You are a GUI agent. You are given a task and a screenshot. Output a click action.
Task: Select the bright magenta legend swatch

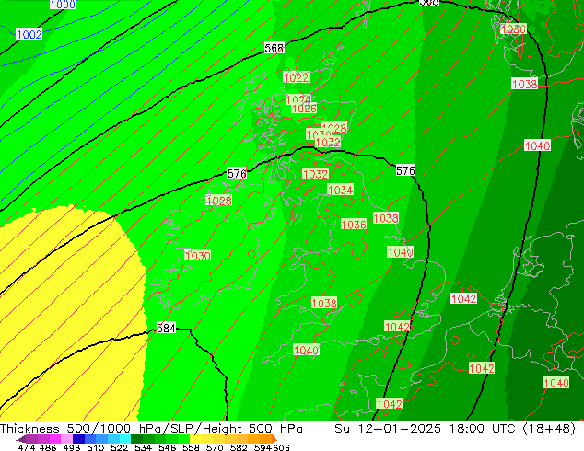click(54, 438)
